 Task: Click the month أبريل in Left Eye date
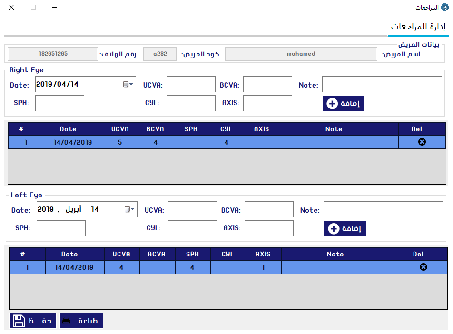[73, 209]
